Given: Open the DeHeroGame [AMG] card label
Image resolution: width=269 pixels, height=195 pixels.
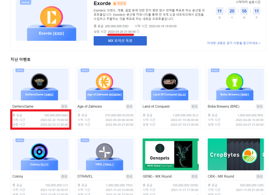Looking at the screenshot, I should click(39, 95).
